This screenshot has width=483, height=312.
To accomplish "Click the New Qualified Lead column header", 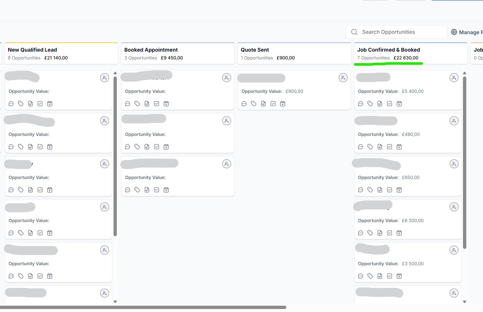I will click(32, 49).
